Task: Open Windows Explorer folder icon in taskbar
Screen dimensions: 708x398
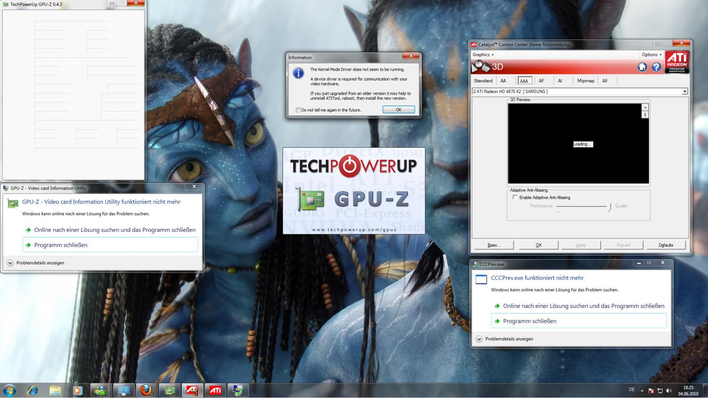Action: click(x=55, y=390)
